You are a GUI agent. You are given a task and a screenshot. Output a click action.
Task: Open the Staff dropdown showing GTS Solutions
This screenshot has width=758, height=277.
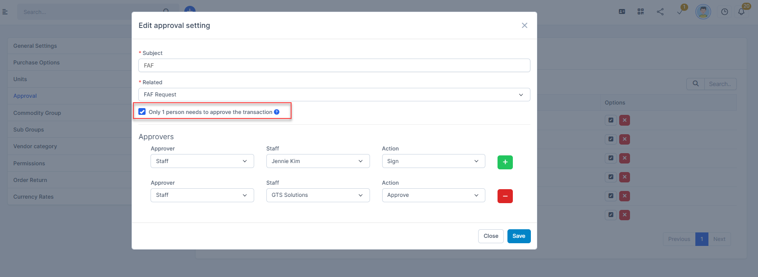pos(318,195)
